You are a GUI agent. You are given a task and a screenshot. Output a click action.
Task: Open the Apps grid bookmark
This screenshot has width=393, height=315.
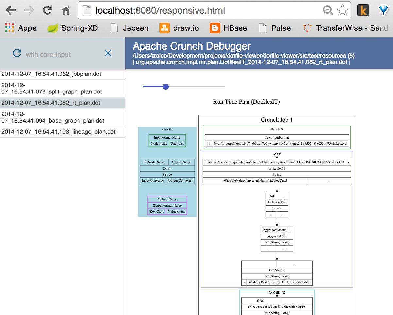[21, 28]
